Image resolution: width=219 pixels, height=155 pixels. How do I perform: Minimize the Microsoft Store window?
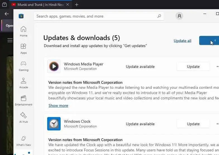click(x=205, y=14)
